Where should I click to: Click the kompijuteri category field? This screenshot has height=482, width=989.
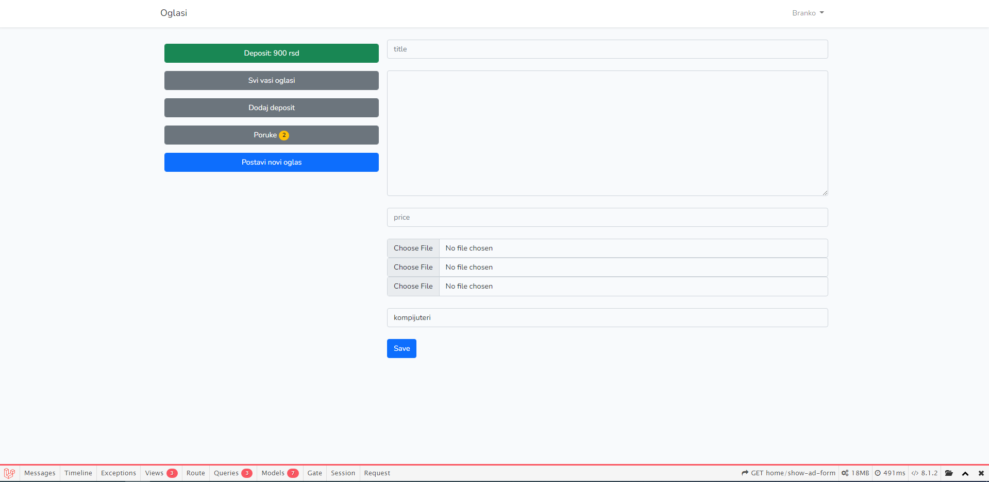click(x=607, y=317)
